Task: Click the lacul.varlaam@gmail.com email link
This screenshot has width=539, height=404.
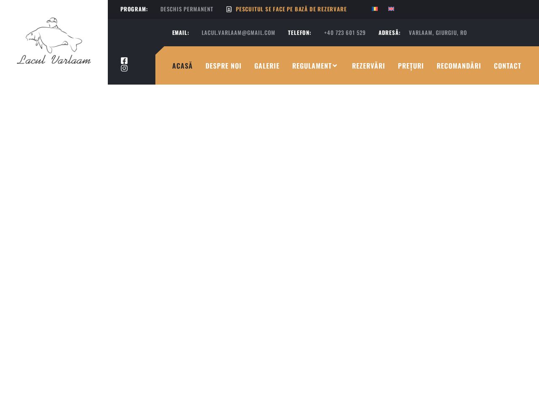Action: [x=238, y=33]
